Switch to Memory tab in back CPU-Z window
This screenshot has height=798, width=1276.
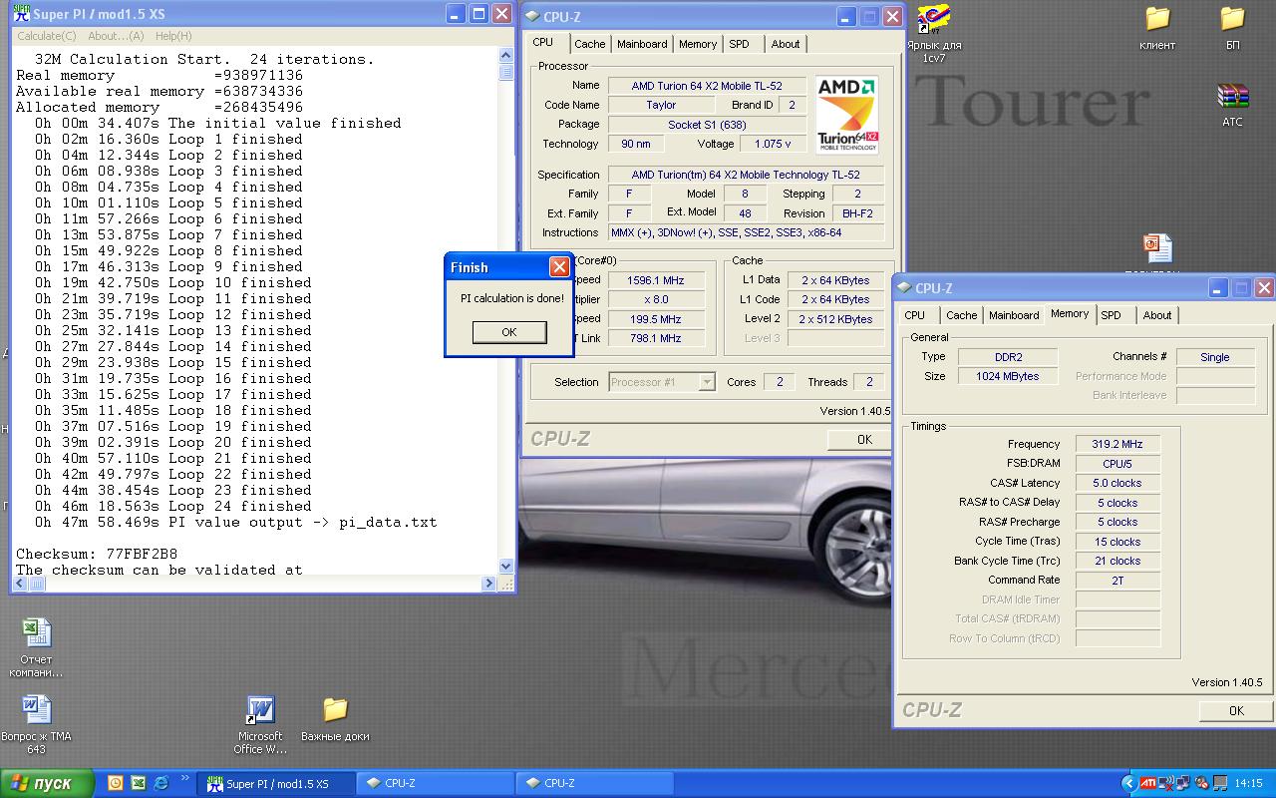698,44
